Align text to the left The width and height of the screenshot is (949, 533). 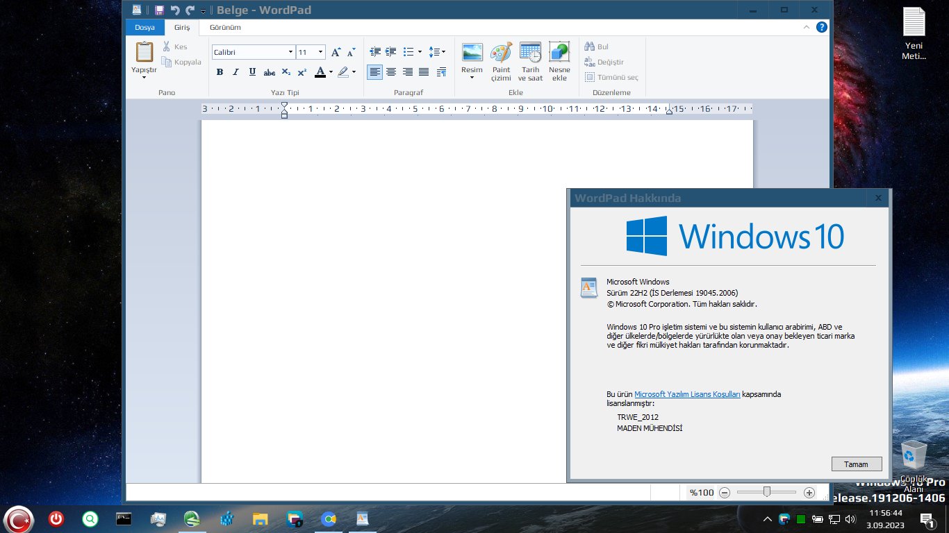tap(375, 72)
